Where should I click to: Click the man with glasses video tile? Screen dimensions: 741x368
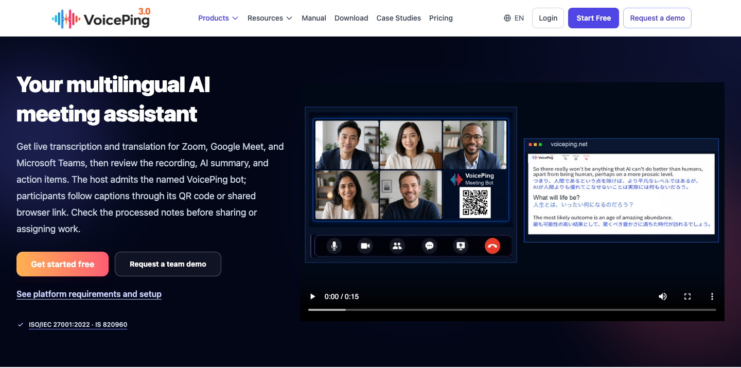click(x=474, y=145)
